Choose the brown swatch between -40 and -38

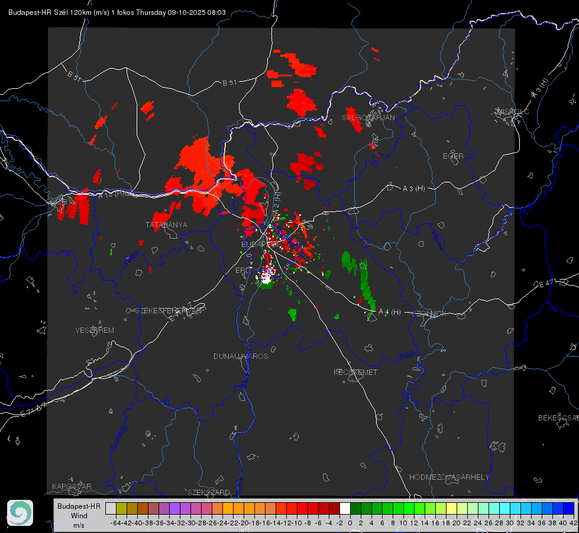(x=143, y=509)
